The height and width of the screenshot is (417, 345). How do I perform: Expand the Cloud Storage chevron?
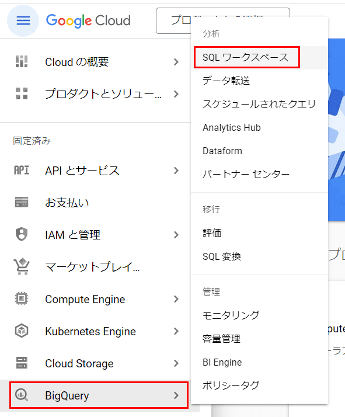[x=176, y=363]
